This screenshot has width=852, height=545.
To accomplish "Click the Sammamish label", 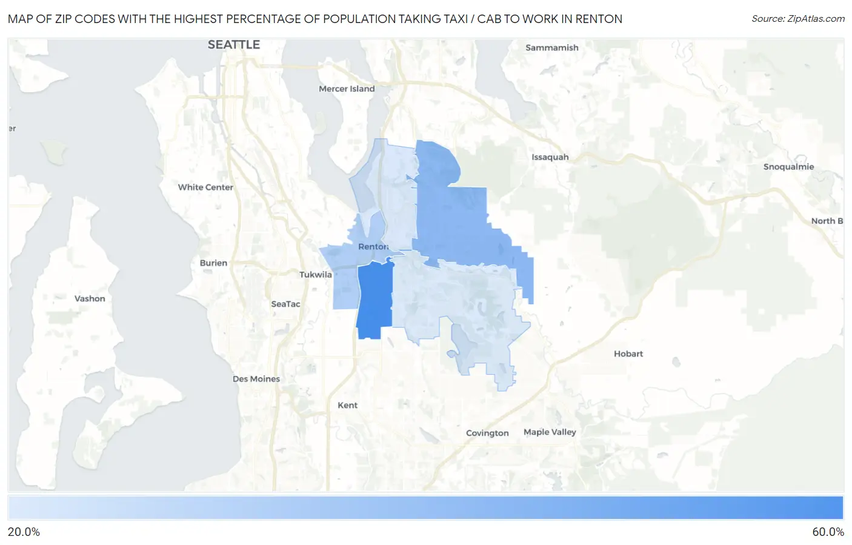I will pos(552,47).
